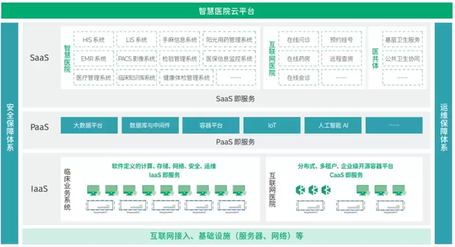Click the 互联网接入、基础设施 bottom bar
The width and height of the screenshot is (455, 247).
point(226,236)
